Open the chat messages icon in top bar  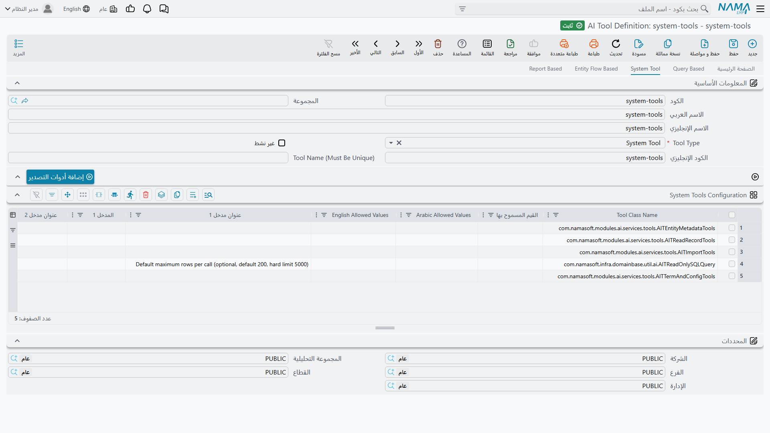click(164, 9)
